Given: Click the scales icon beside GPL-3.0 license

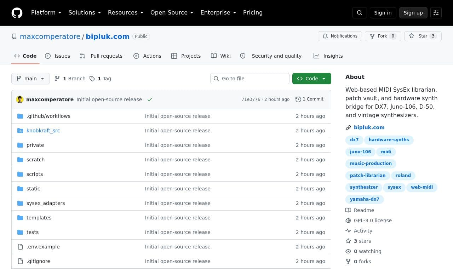Looking at the screenshot, I should pyautogui.click(x=348, y=221).
